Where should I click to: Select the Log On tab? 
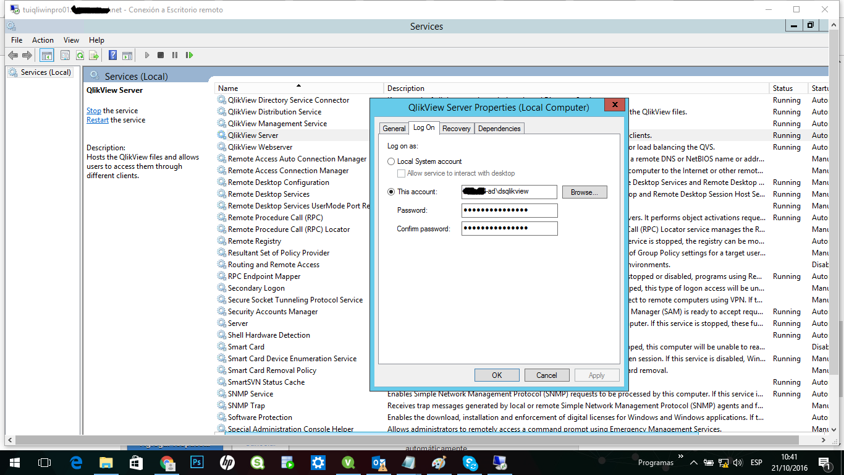(x=424, y=127)
